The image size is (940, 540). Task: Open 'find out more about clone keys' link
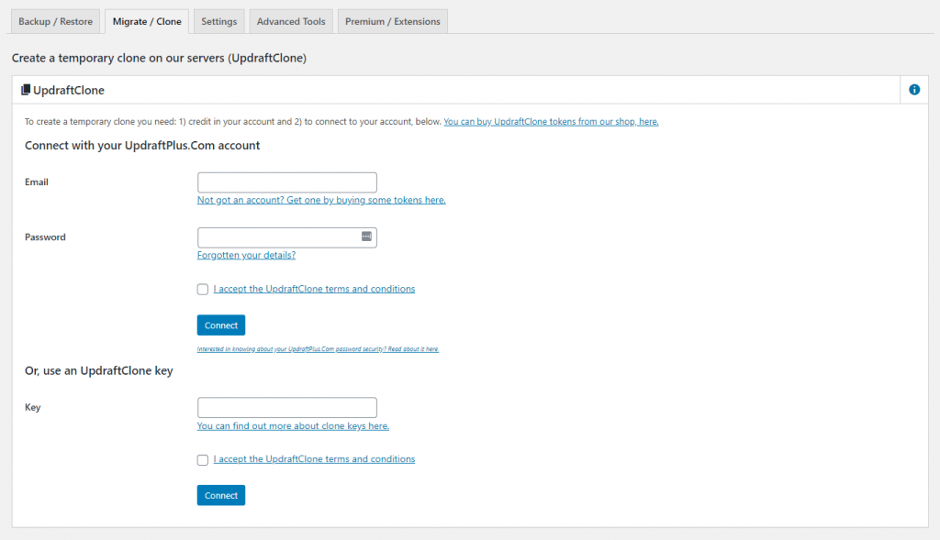point(293,425)
